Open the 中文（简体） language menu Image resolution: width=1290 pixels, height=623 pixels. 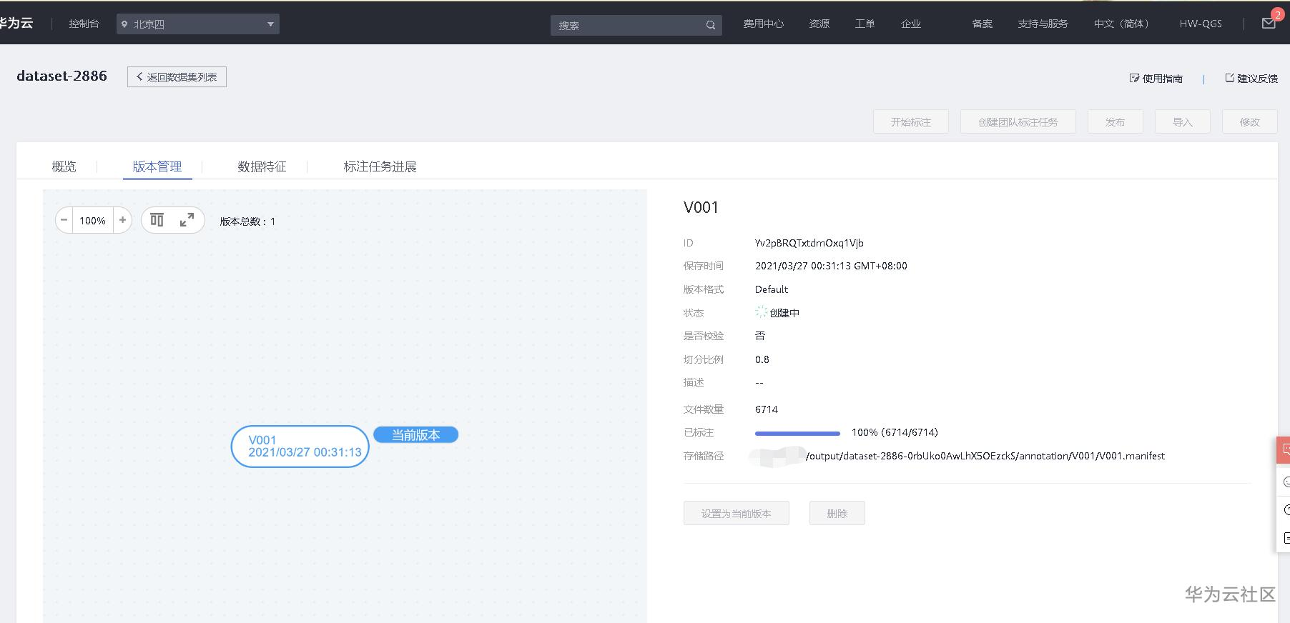coord(1121,24)
